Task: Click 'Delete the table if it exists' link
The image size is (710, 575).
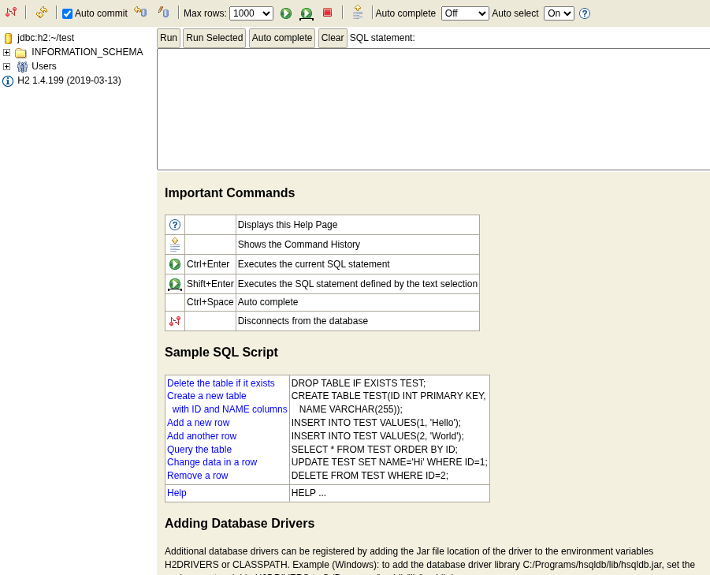Action: click(x=221, y=383)
